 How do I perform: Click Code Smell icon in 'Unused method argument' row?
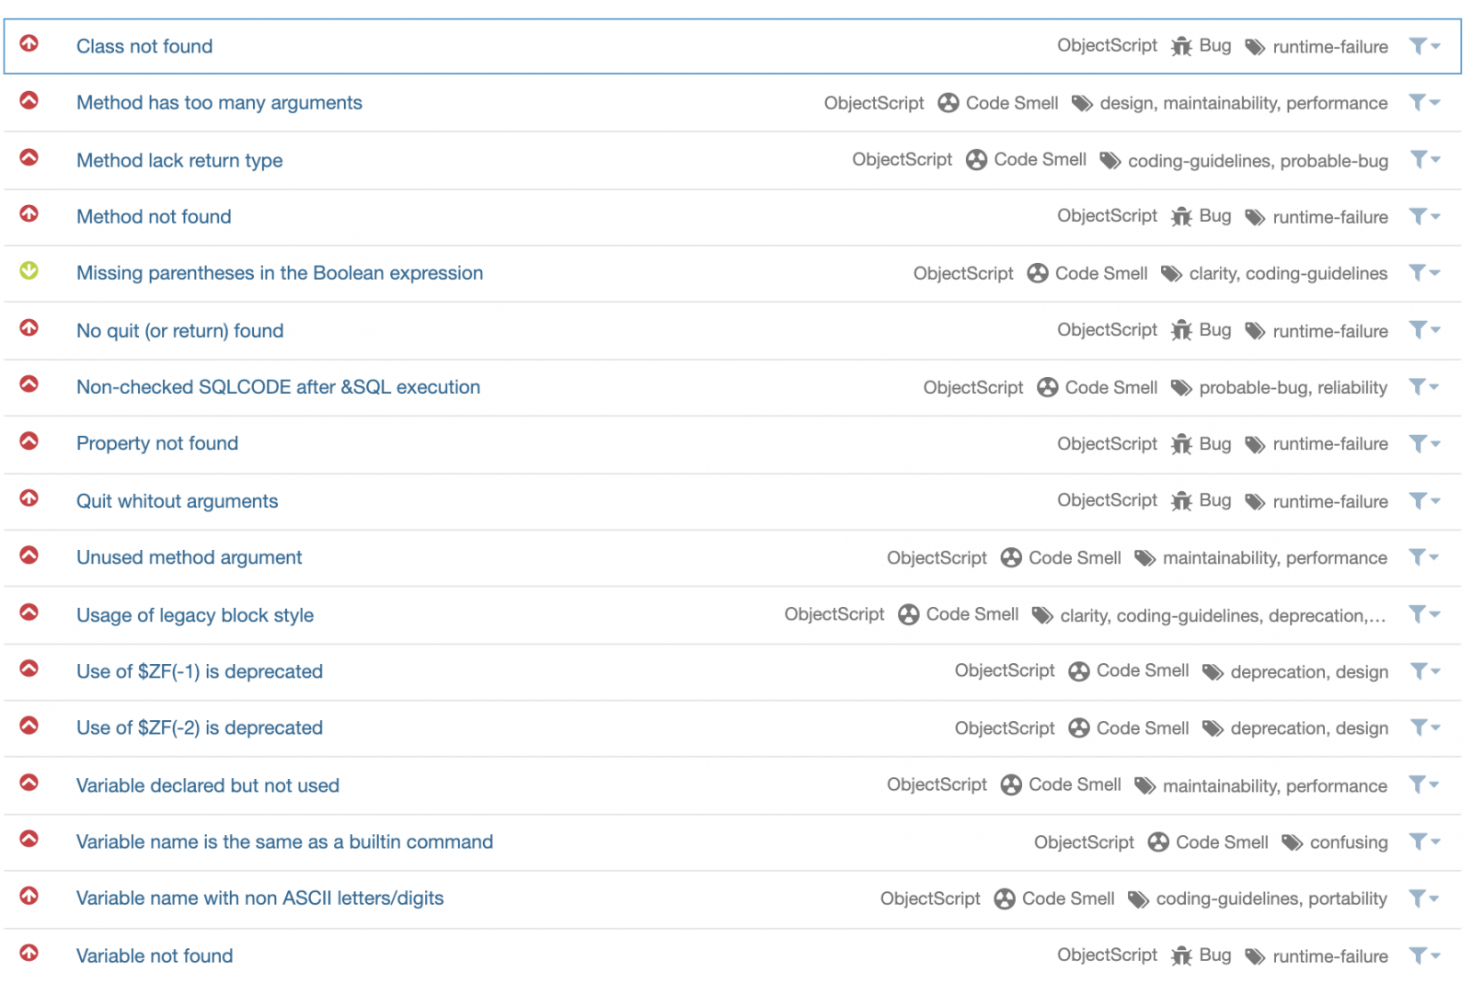[1011, 557]
